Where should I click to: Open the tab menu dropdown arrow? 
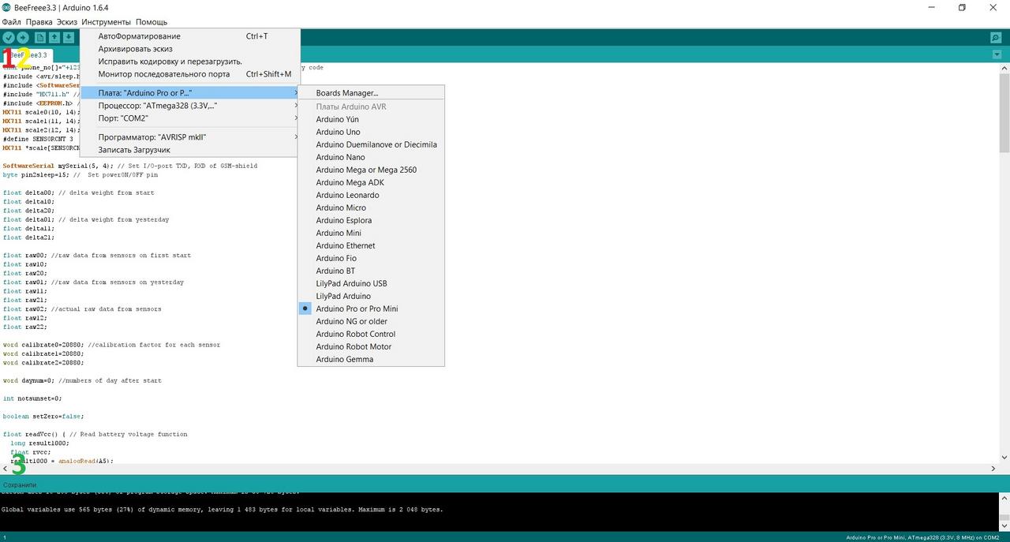[x=997, y=54]
